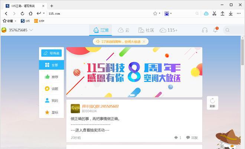Select 推荐 recommended in the sidebar
This screenshot has width=245, height=149.
[x=51, y=77]
